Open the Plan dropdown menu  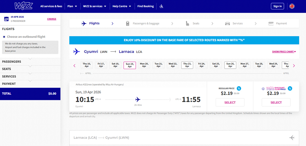[x=72, y=6]
